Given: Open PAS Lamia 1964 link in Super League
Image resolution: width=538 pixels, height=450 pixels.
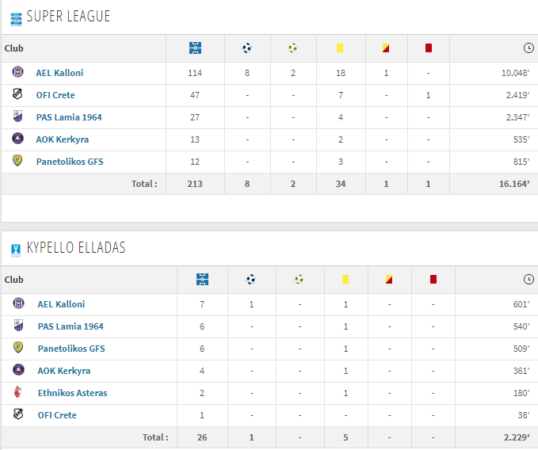Looking at the screenshot, I should coord(69,117).
